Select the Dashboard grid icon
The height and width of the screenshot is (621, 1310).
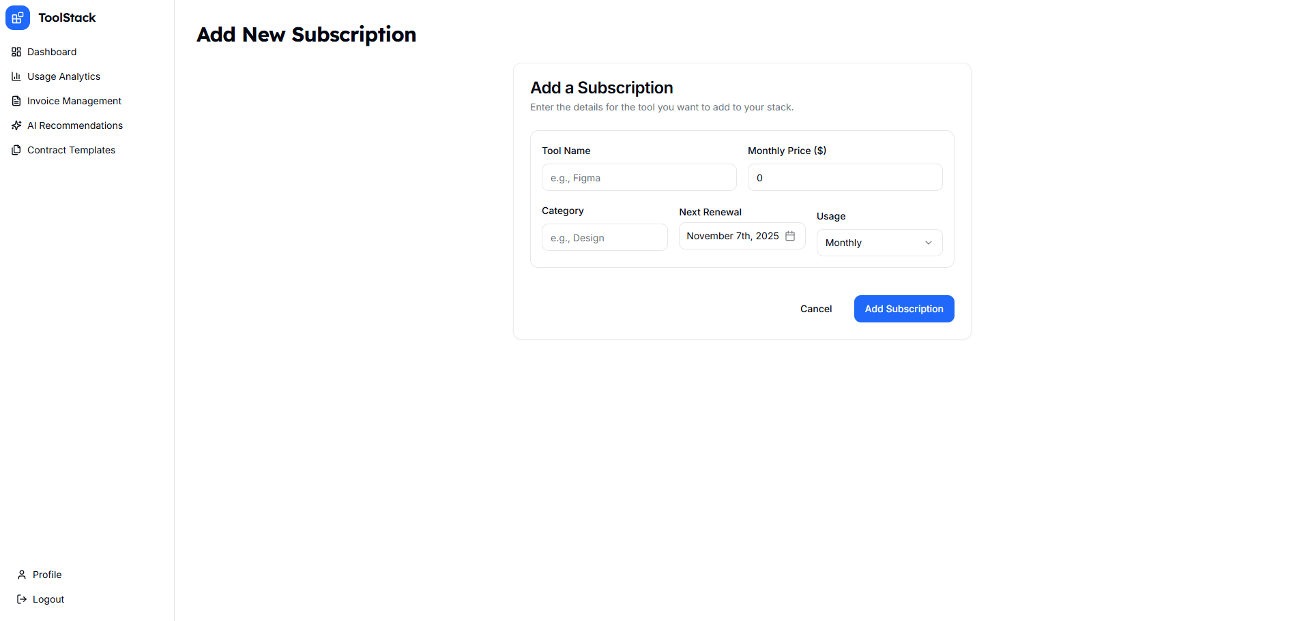pyautogui.click(x=16, y=52)
